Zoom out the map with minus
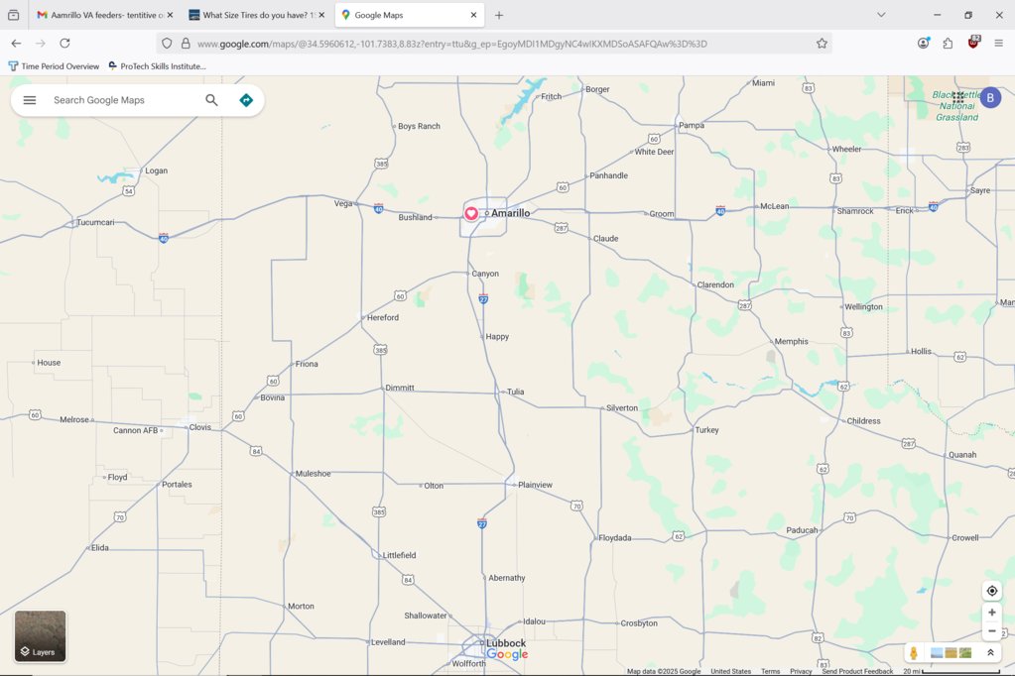 coord(992,630)
